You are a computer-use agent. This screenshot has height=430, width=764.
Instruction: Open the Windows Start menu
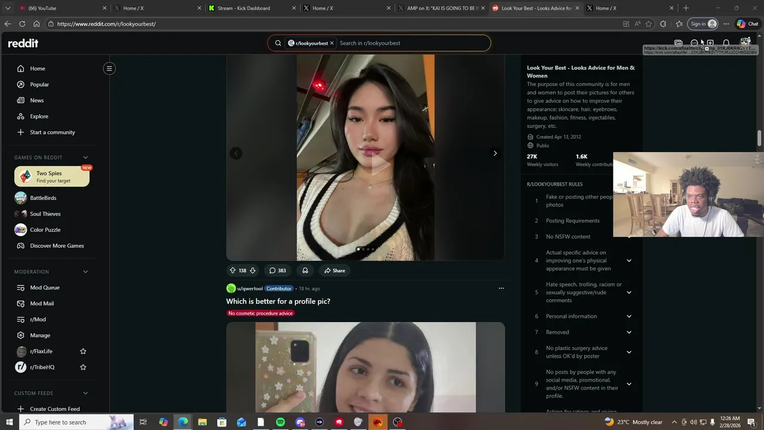click(9, 422)
